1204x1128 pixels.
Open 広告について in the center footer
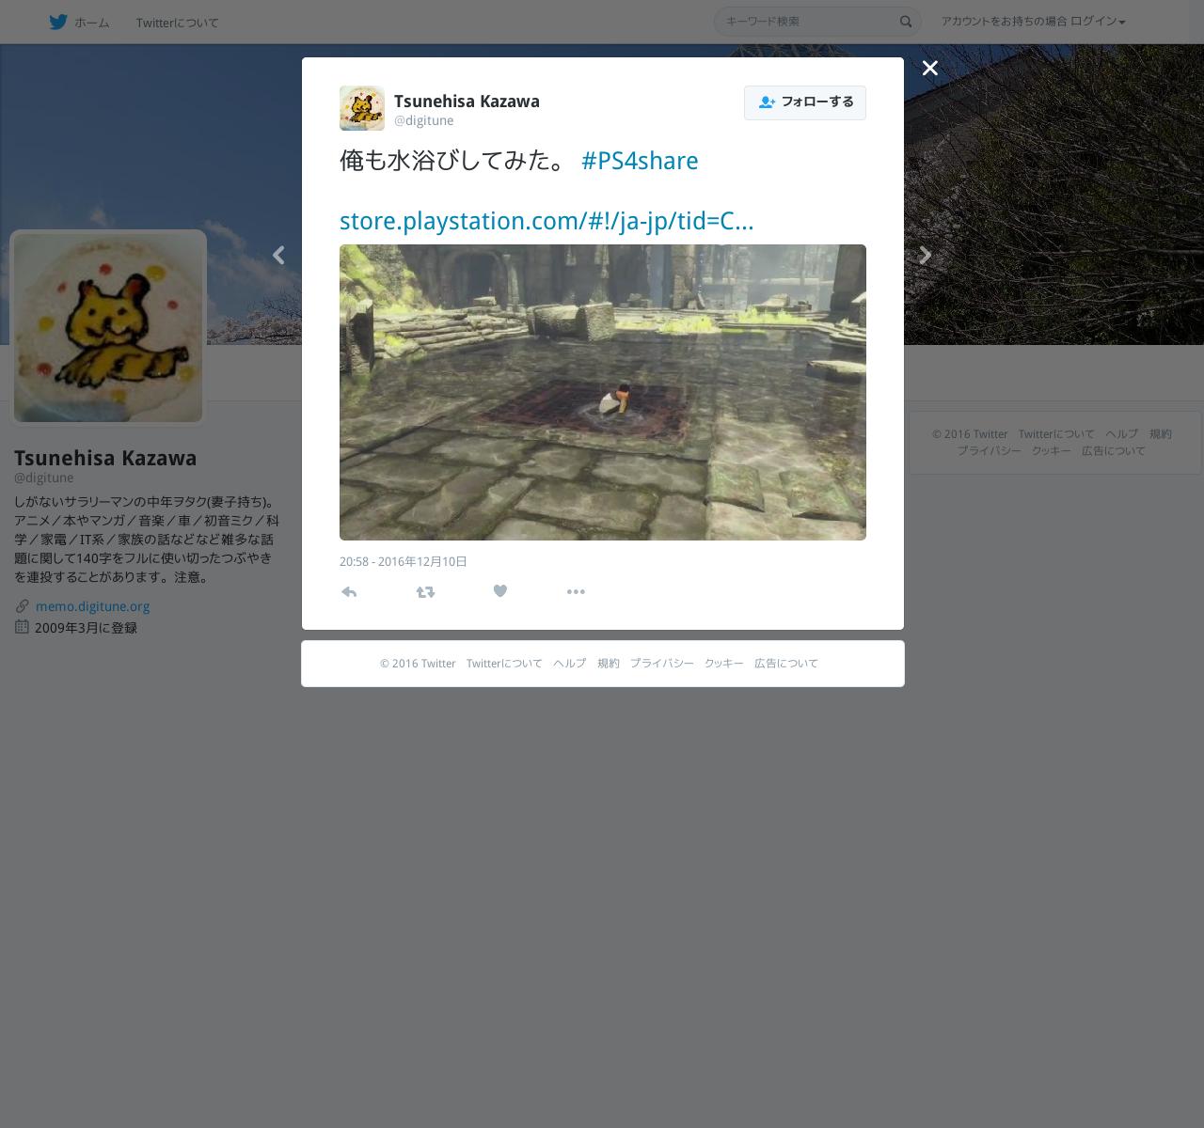click(x=786, y=664)
